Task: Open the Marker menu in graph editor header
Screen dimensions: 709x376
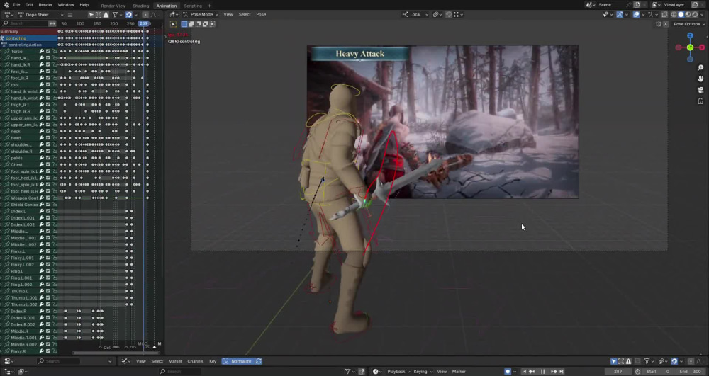Action: coord(175,361)
